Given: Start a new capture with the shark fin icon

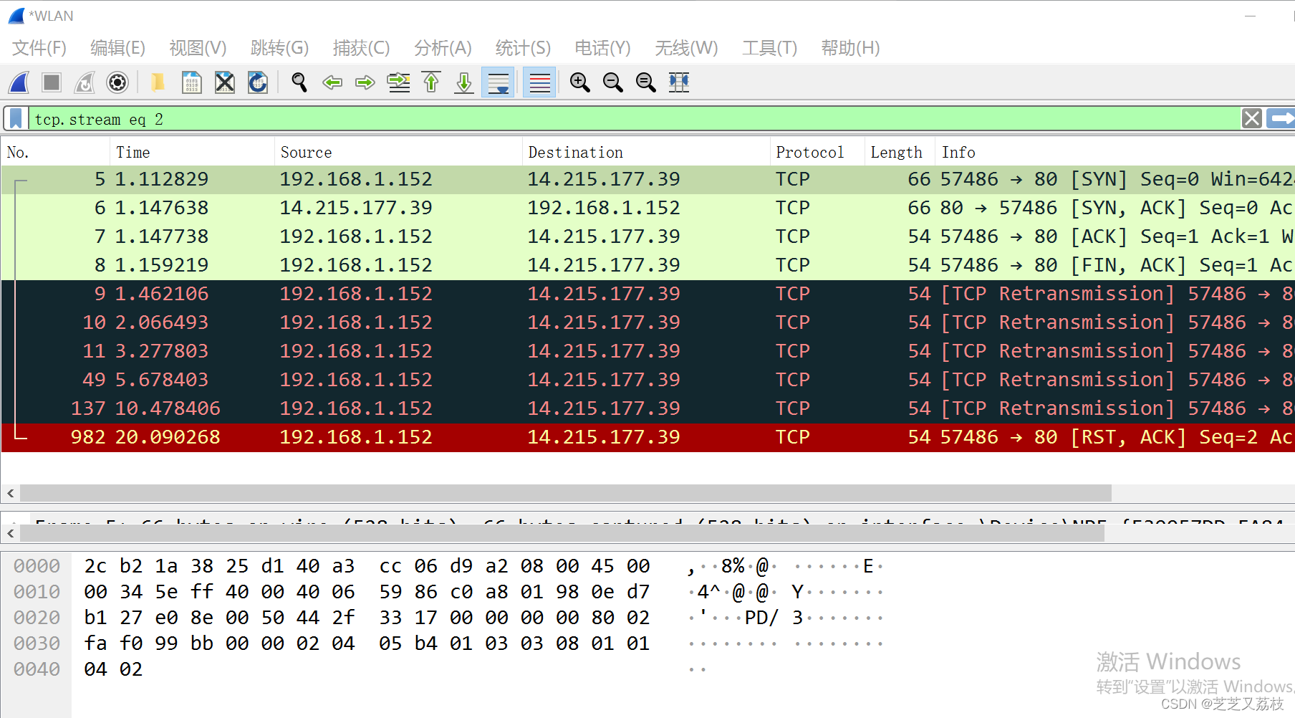Looking at the screenshot, I should [18, 82].
